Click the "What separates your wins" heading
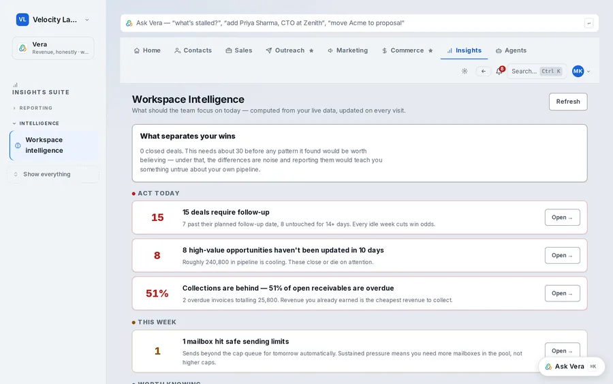 [x=188, y=136]
